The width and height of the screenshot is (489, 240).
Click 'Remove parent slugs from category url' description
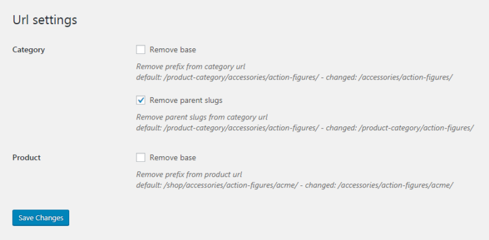pos(202,117)
